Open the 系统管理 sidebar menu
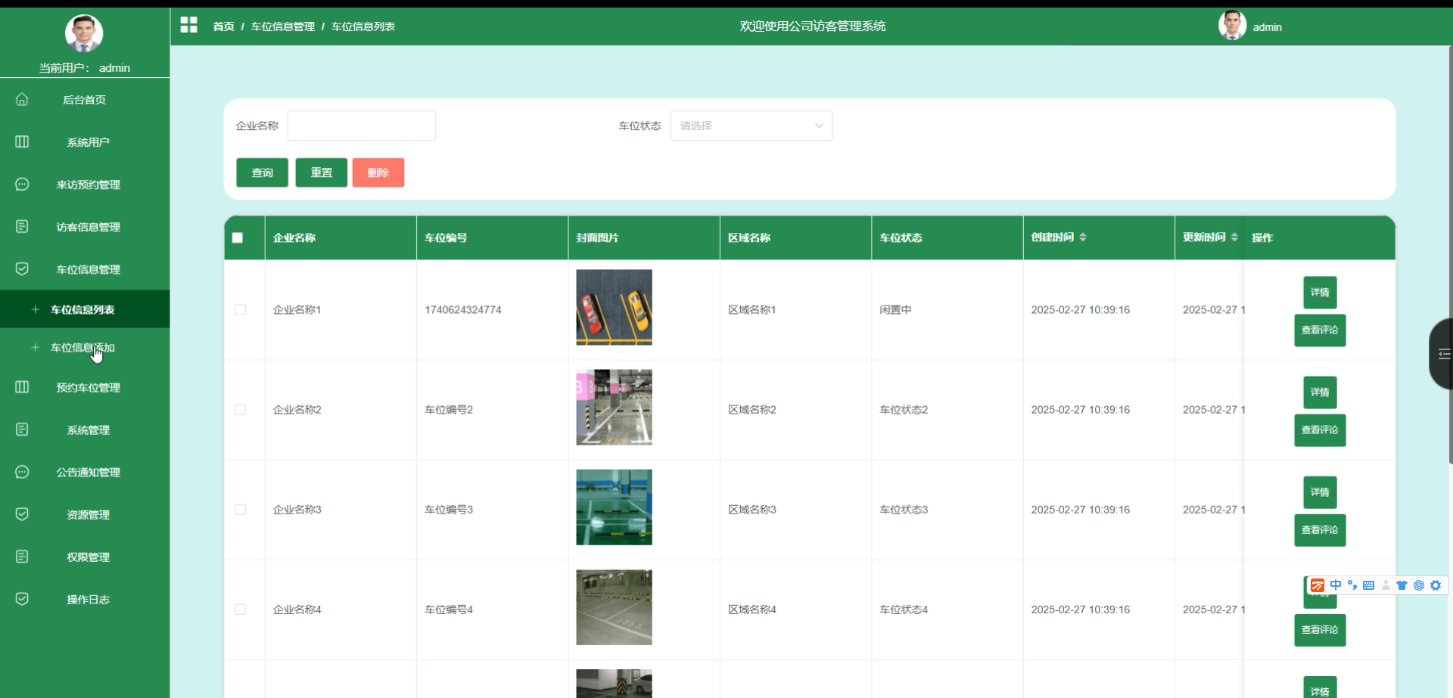 coord(85,430)
